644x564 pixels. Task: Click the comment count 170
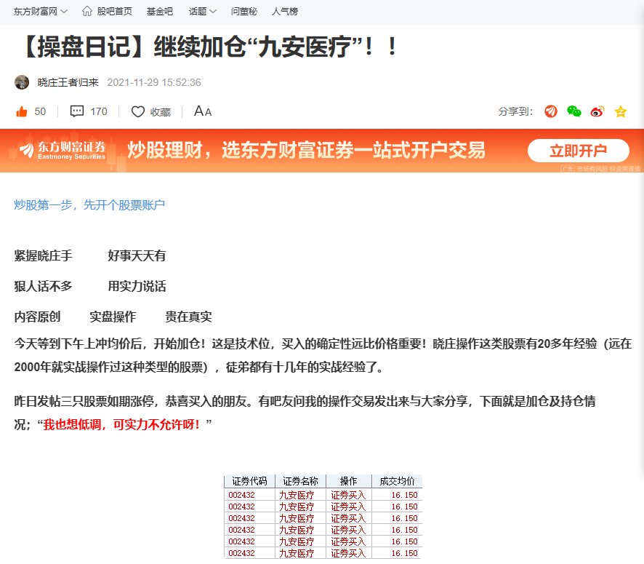coord(99,111)
